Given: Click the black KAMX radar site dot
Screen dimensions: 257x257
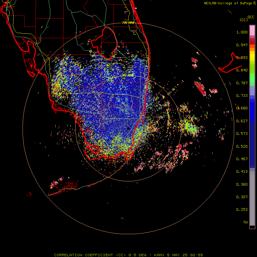Looking at the screenshot, I should coord(128,128).
